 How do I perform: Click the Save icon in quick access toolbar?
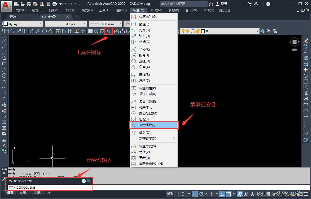[x=29, y=4]
